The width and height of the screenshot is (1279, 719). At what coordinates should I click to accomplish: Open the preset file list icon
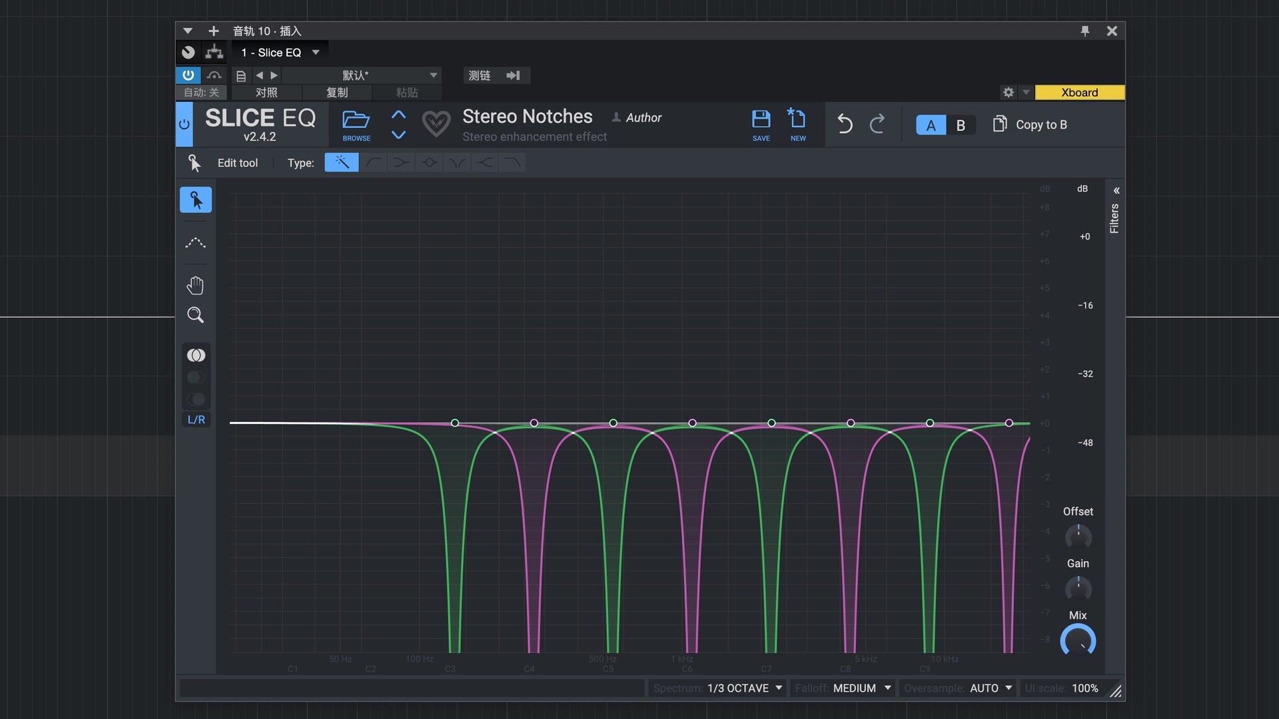click(x=241, y=76)
